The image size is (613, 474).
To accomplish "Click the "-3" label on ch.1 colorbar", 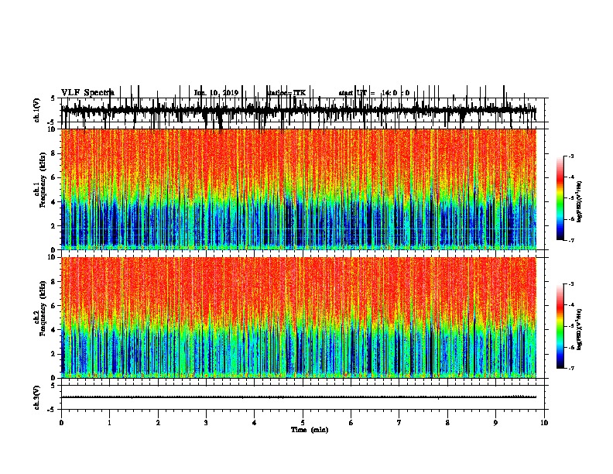I will [x=570, y=156].
